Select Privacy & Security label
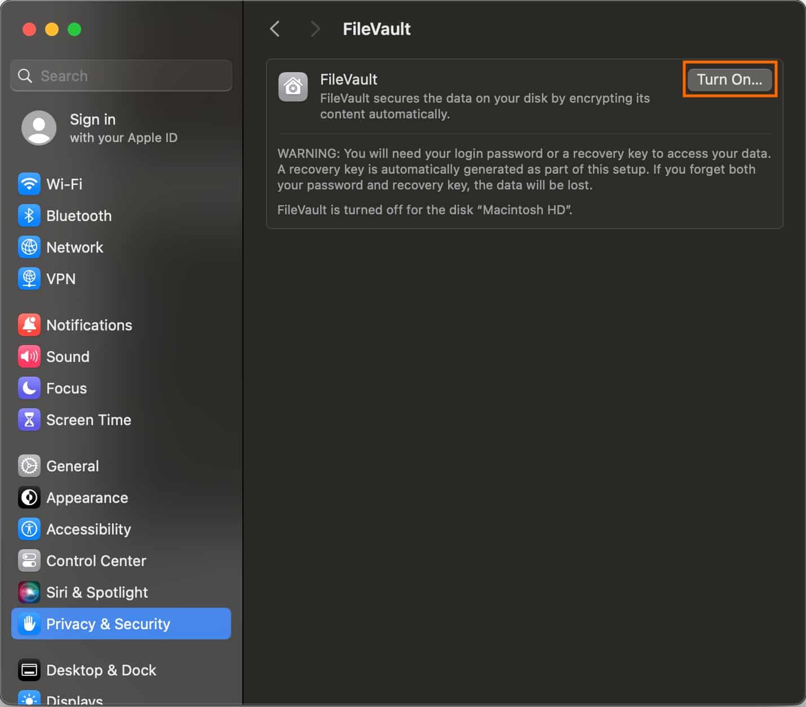Viewport: 806px width, 707px height. (108, 624)
